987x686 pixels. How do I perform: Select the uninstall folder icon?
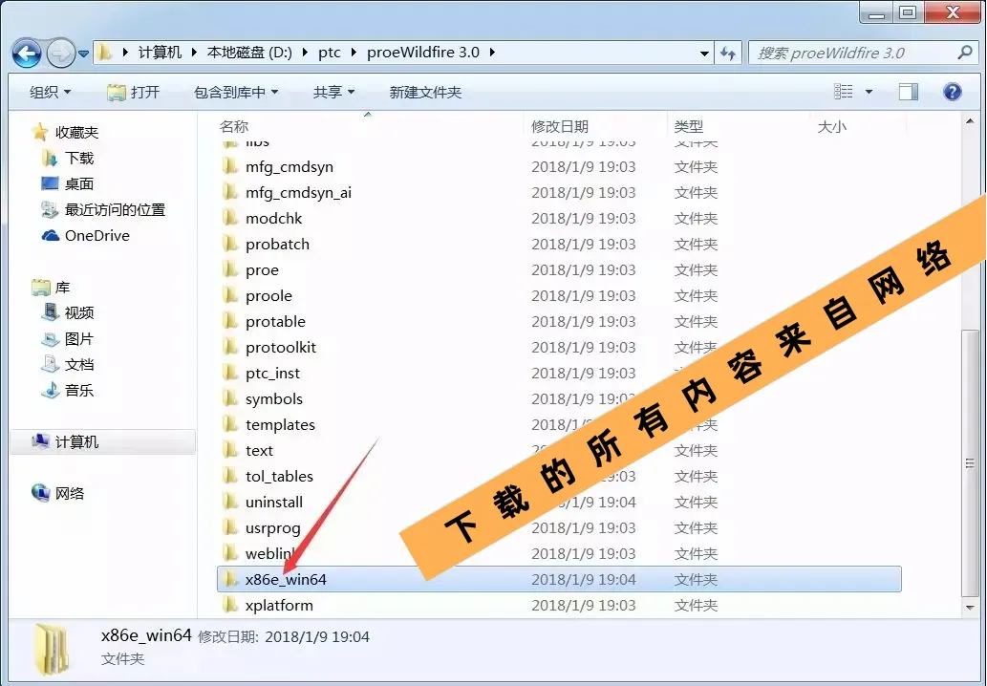click(230, 502)
